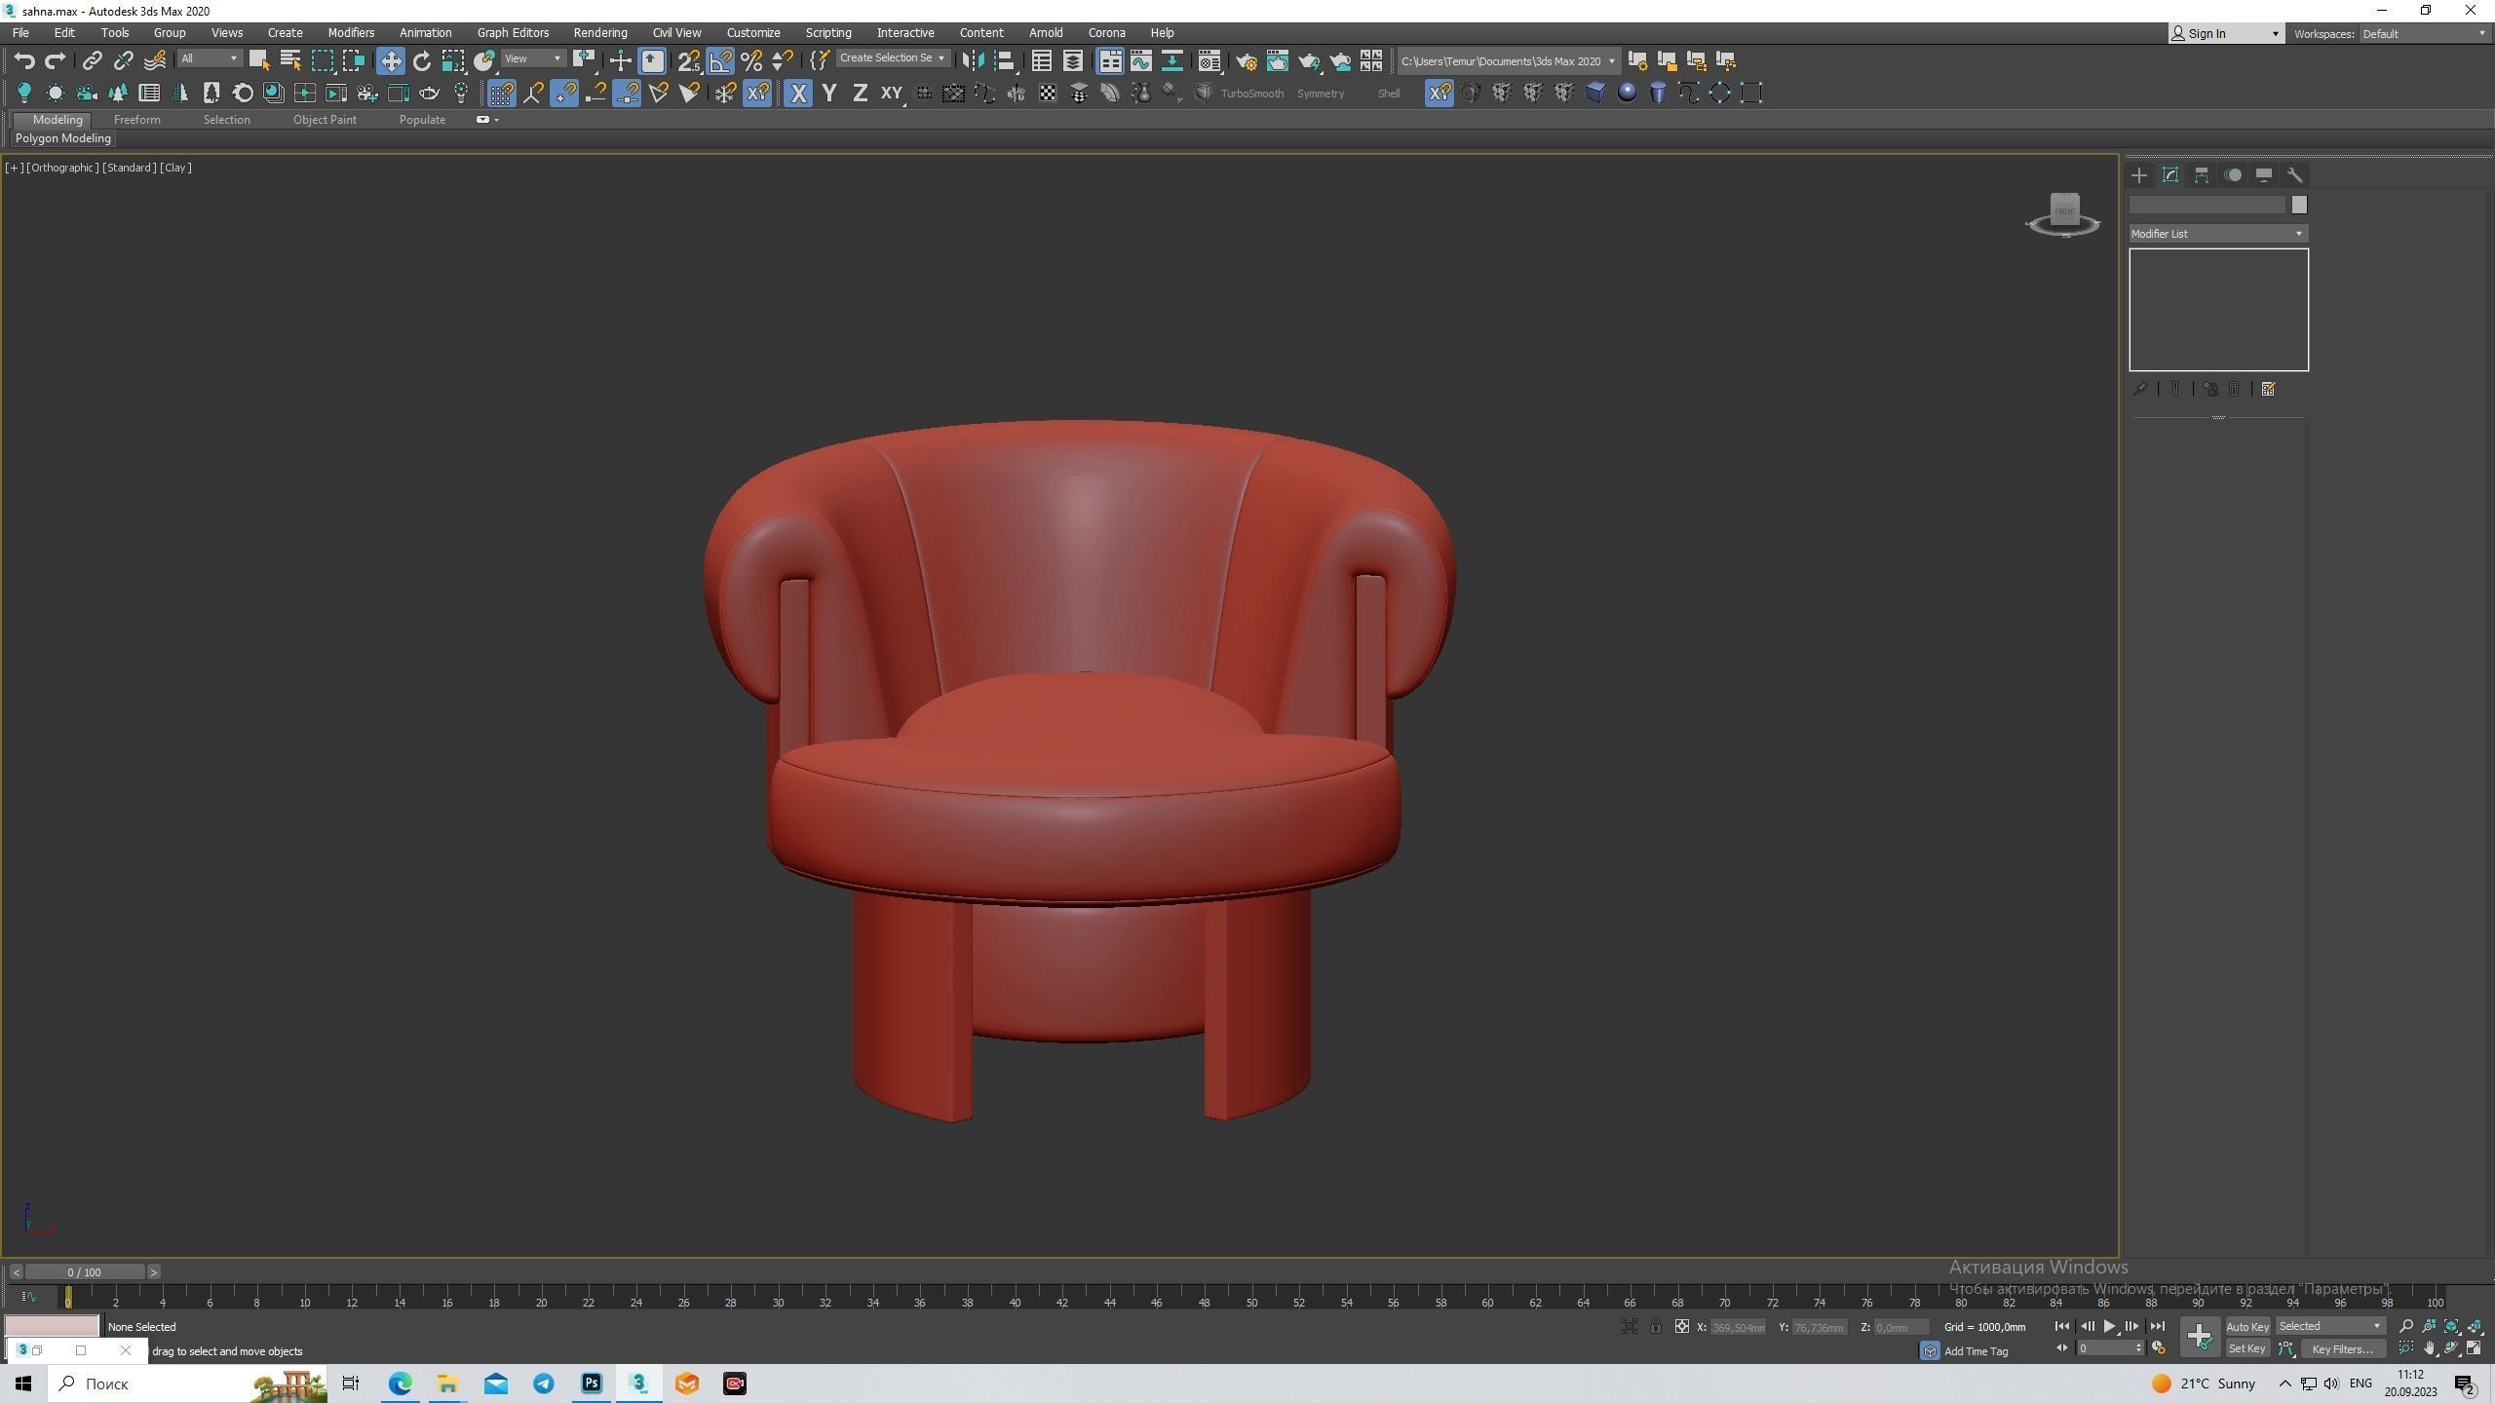The width and height of the screenshot is (2495, 1403).
Task: Open the key mode Selected dropdown
Action: pyautogui.click(x=2329, y=1327)
